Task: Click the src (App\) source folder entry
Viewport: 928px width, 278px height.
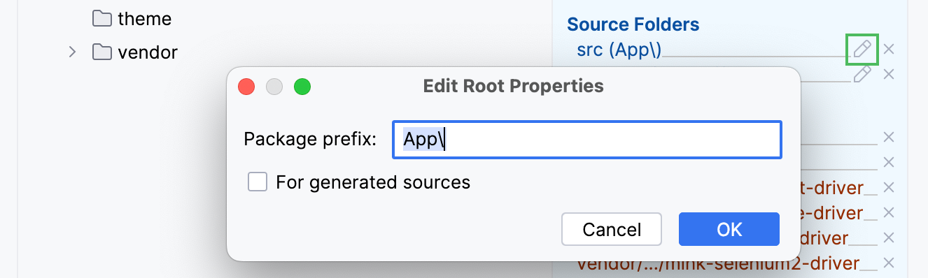Action: [x=619, y=50]
